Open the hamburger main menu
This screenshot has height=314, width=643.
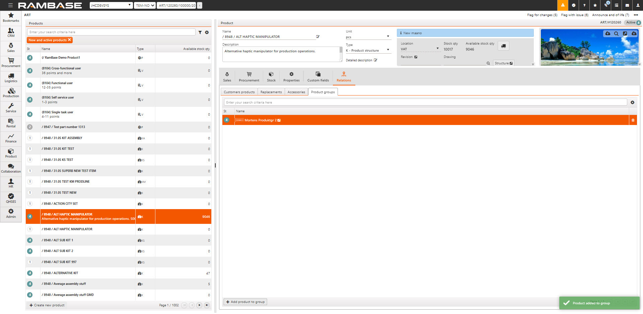[x=10, y=5]
